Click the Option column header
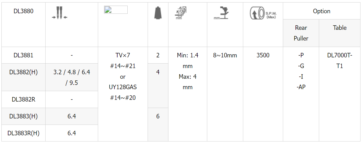Screen dimensions: 363x144 coord(322,11)
